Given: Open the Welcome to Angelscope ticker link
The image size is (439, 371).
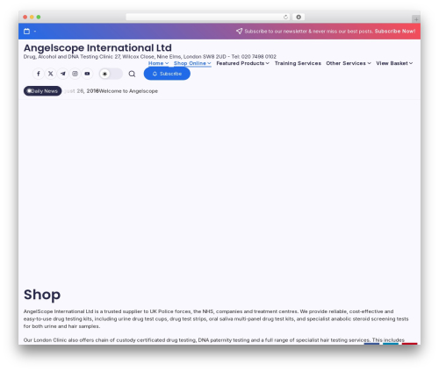Looking at the screenshot, I should pyautogui.click(x=128, y=91).
